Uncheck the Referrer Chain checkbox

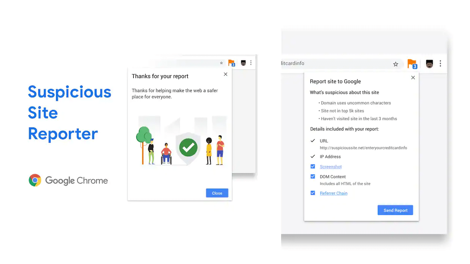(x=313, y=193)
